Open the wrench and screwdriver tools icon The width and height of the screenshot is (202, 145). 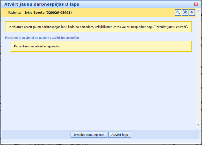point(185,12)
